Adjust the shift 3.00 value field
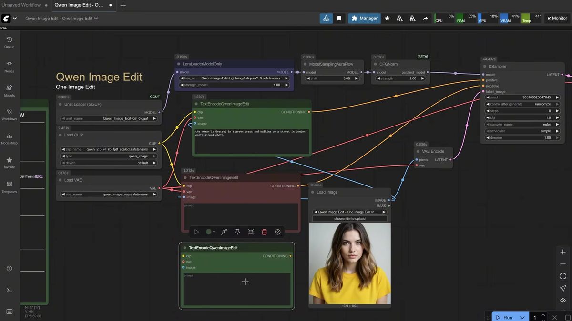This screenshot has height=321, width=572. pos(332,78)
